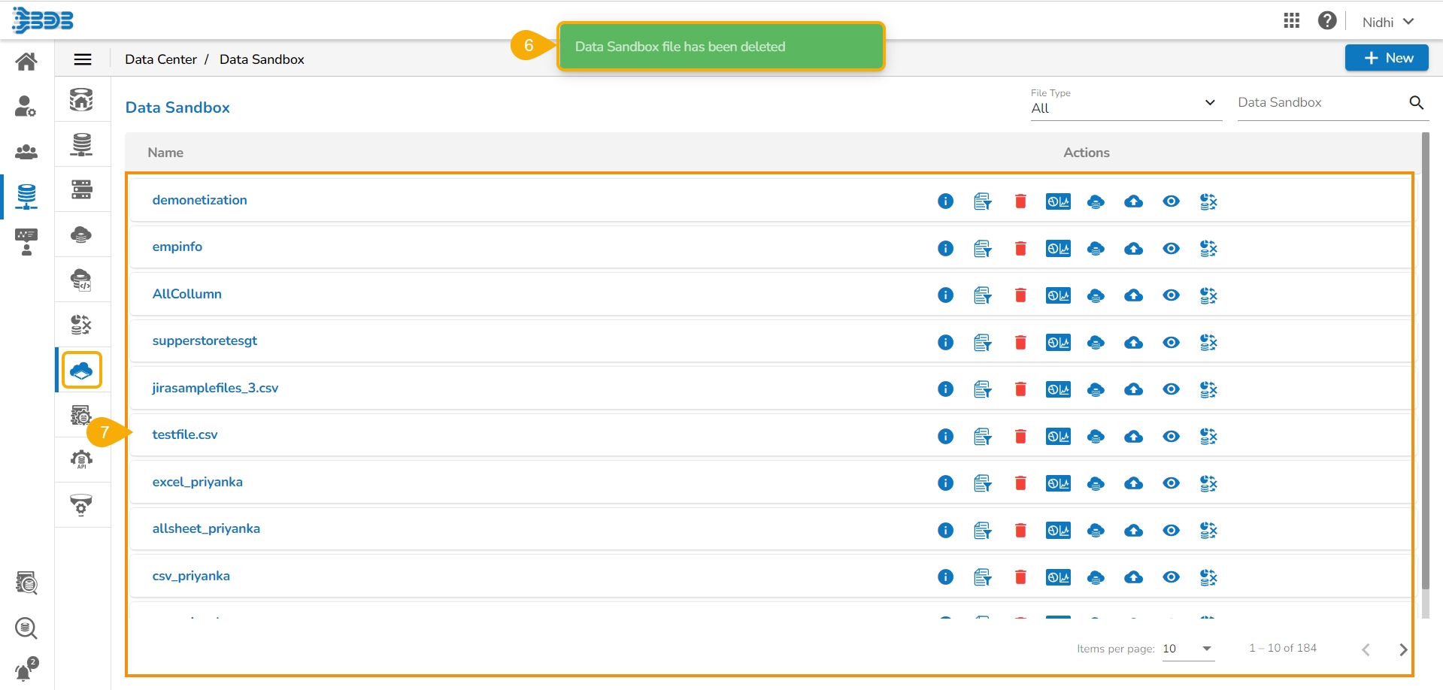Click eye icon for allsheet_priyanka

coord(1171,531)
